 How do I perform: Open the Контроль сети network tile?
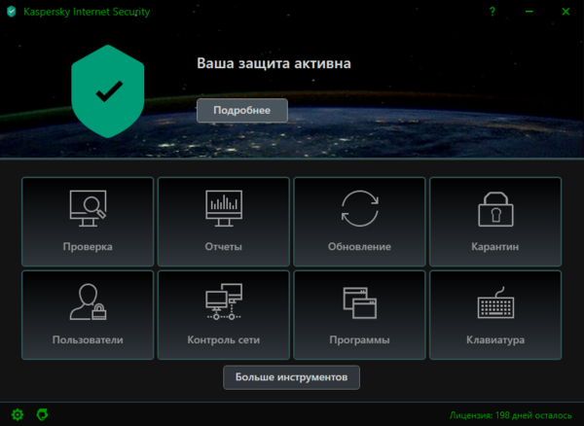click(224, 315)
